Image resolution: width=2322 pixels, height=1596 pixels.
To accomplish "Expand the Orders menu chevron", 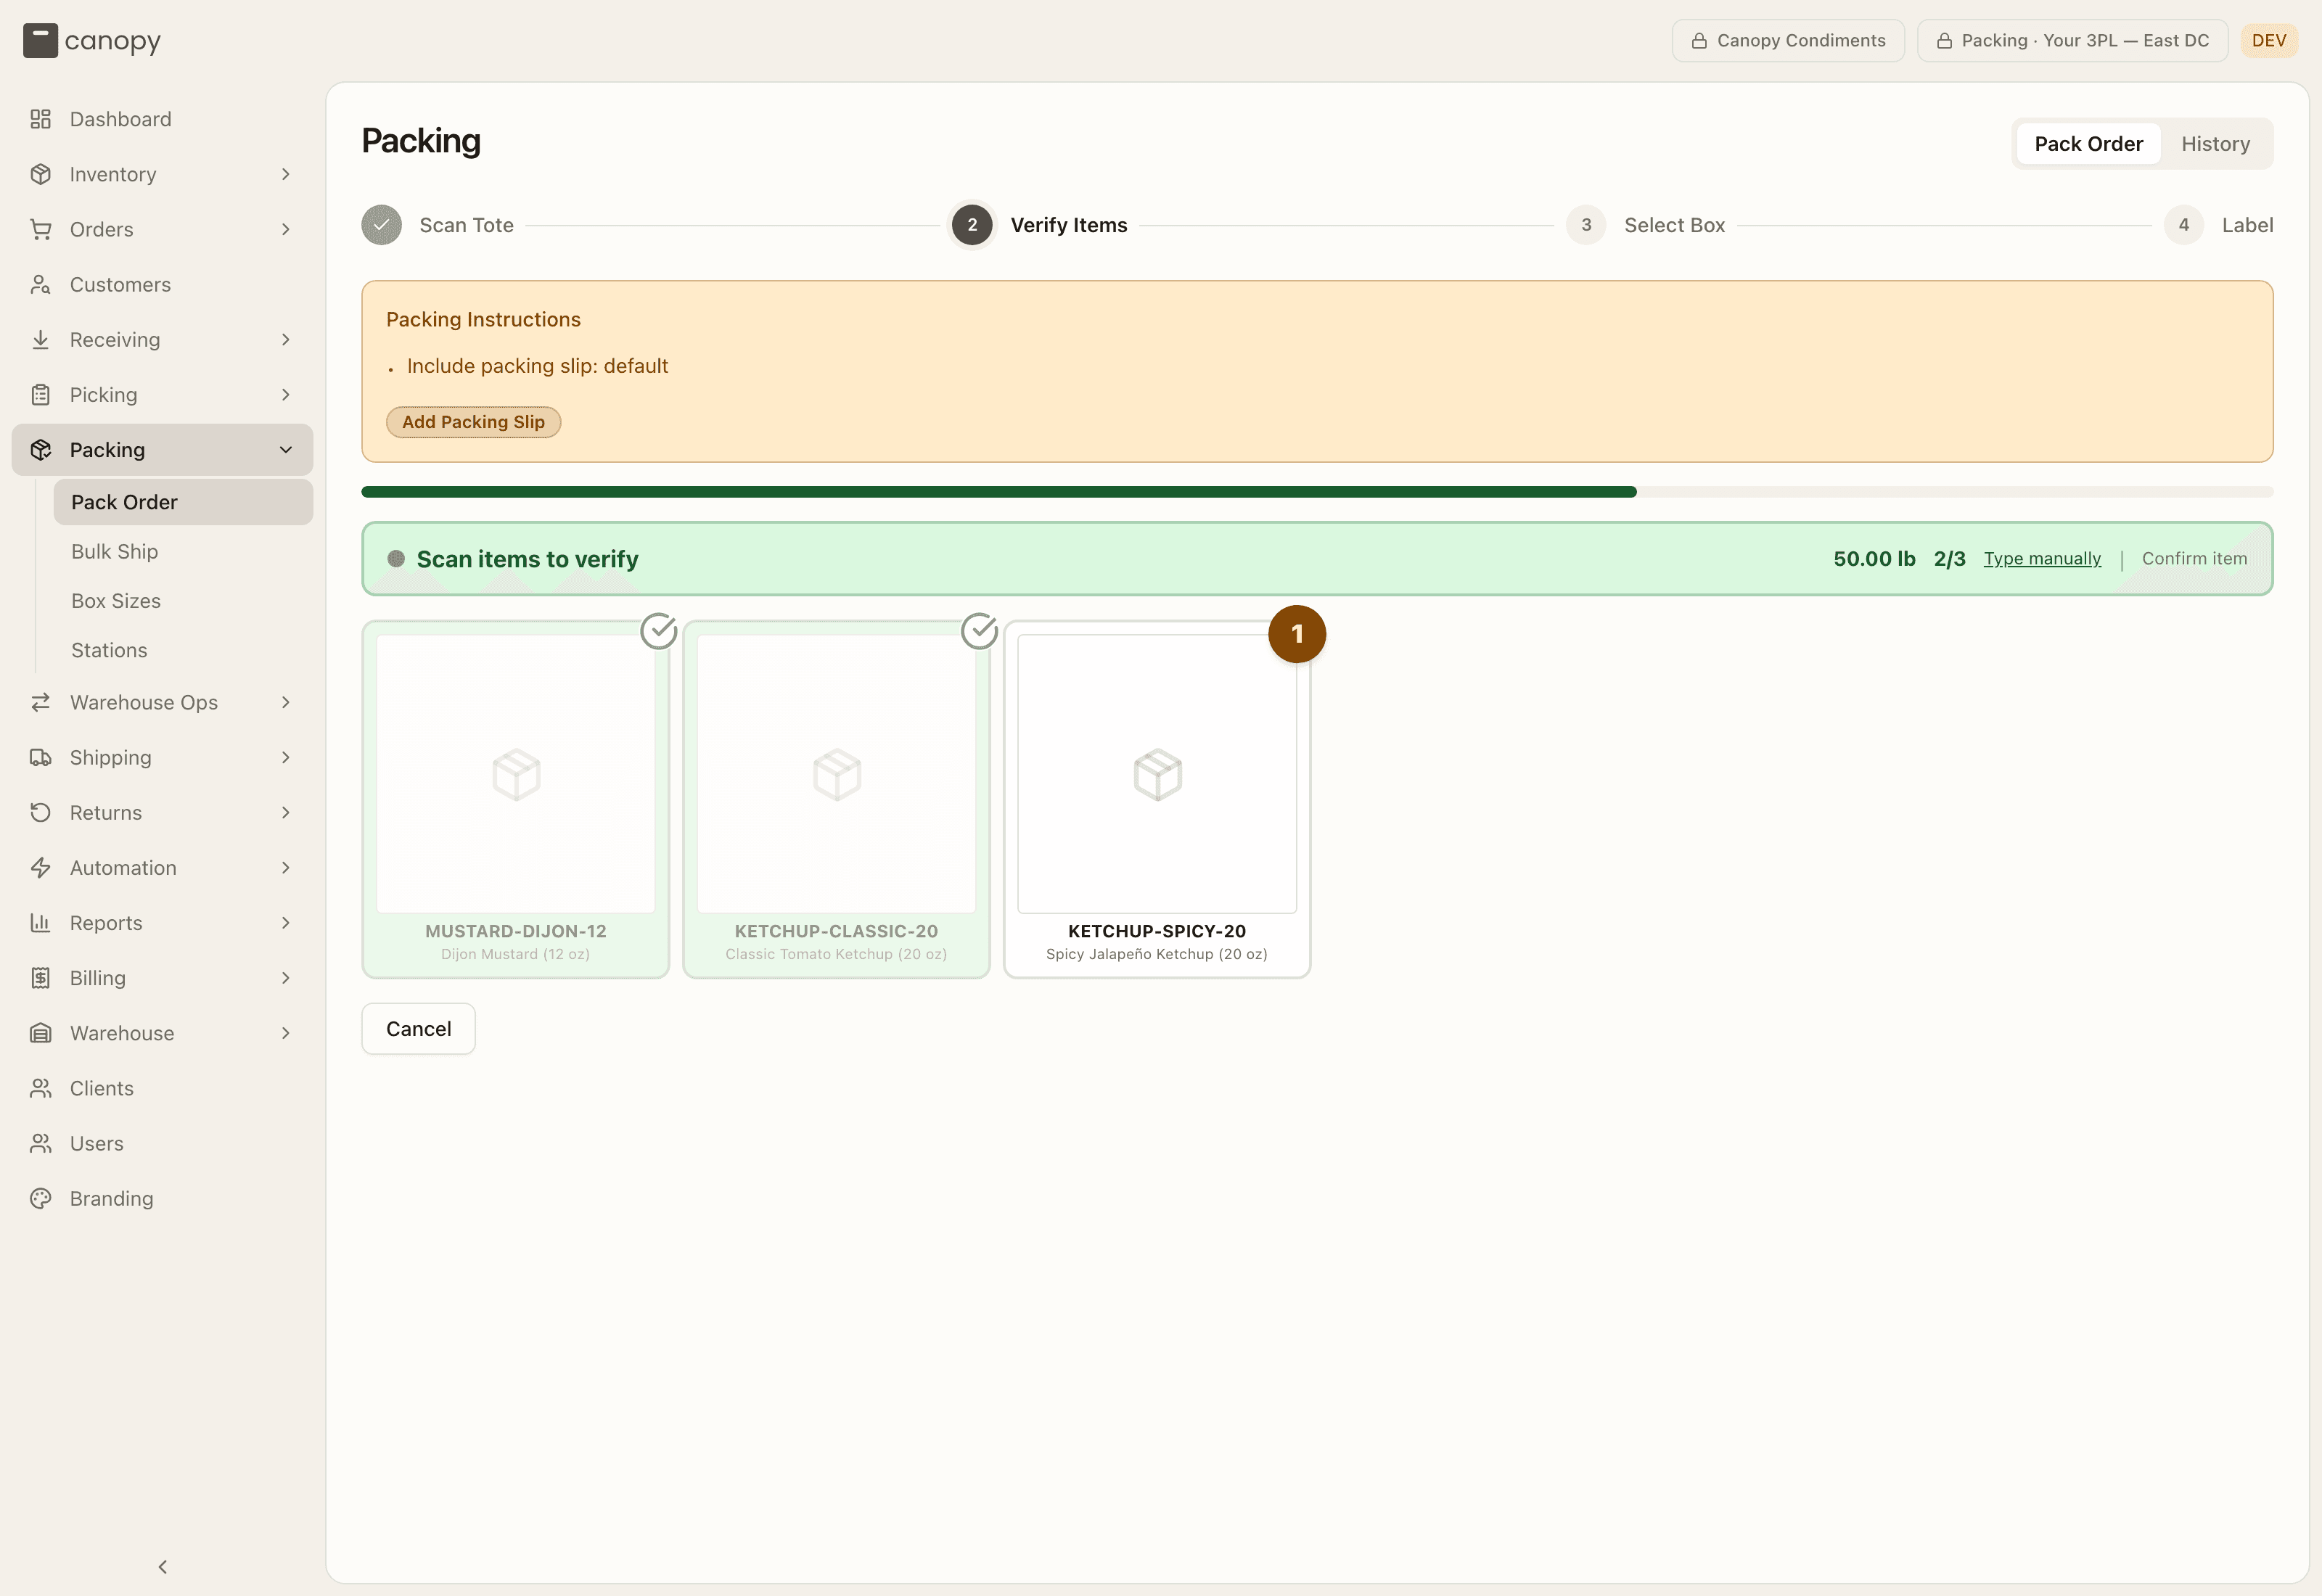I will [x=286, y=229].
